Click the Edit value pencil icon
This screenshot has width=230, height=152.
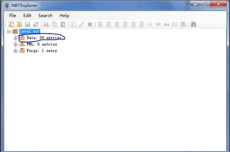(x=81, y=24)
